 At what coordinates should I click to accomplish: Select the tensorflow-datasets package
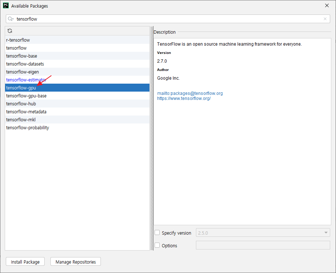coord(77,64)
